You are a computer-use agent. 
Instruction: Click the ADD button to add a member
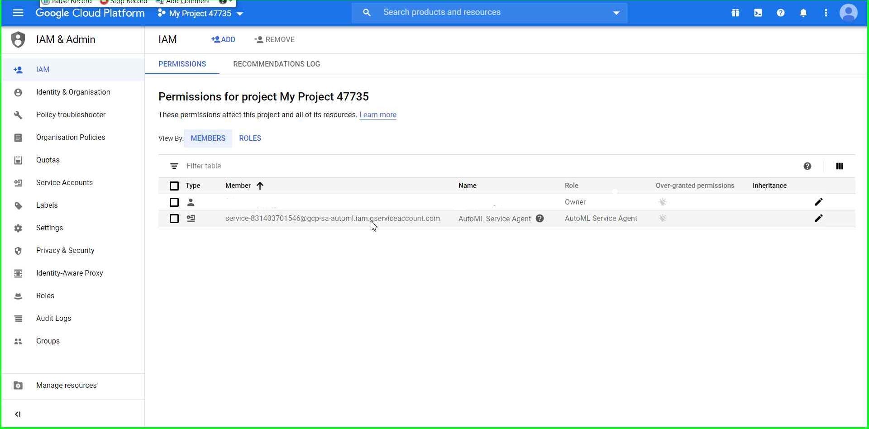[223, 39]
